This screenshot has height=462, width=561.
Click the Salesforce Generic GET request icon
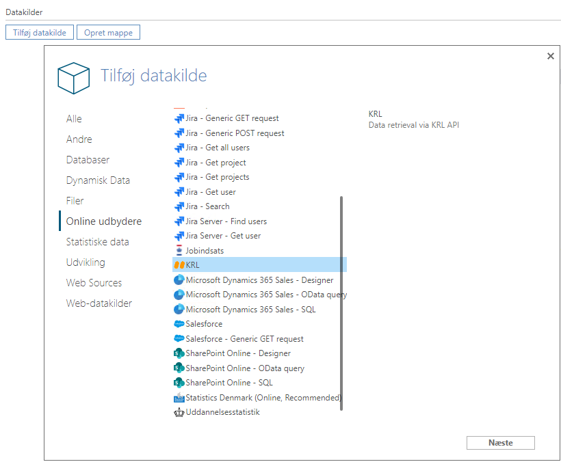(179, 338)
